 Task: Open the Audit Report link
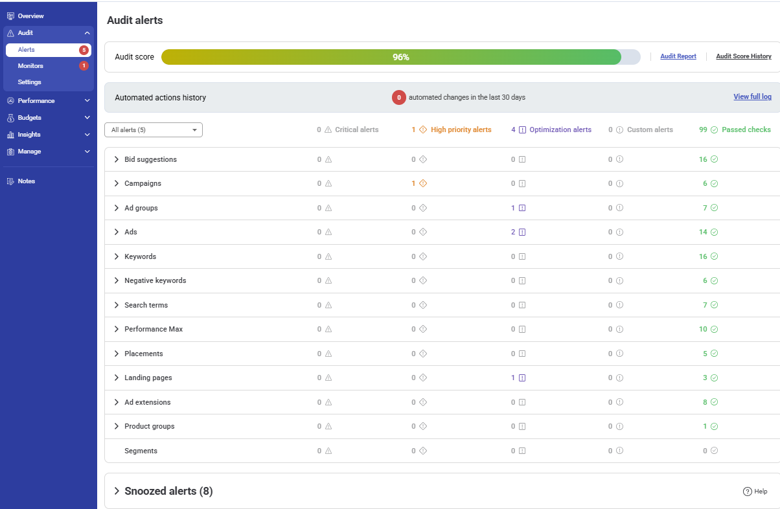678,56
